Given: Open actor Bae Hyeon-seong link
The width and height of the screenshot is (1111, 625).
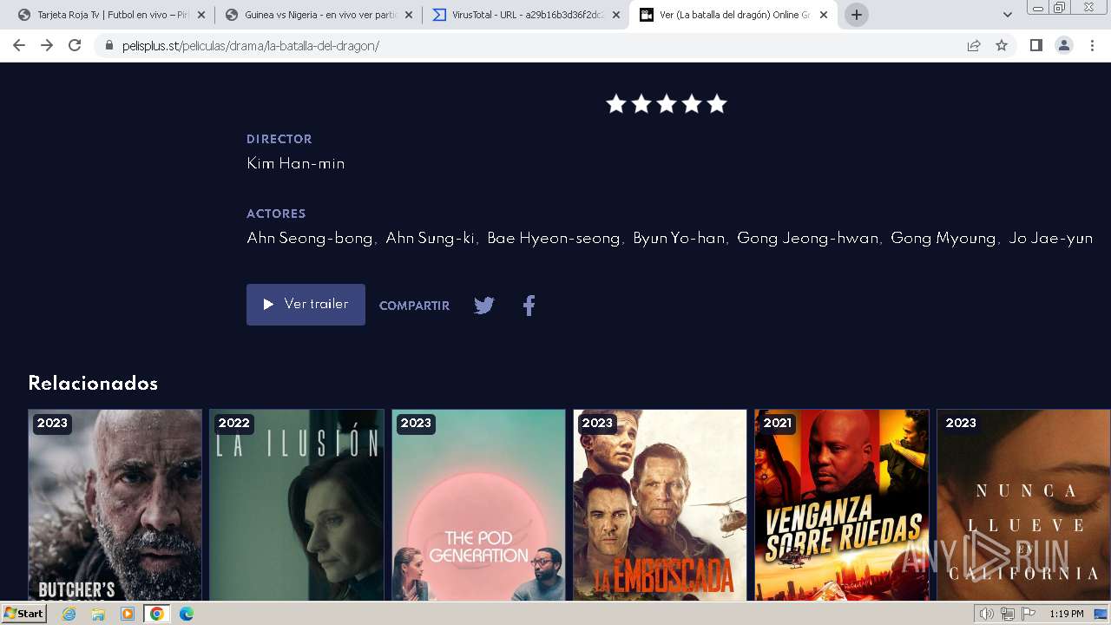Looking at the screenshot, I should click(x=553, y=238).
